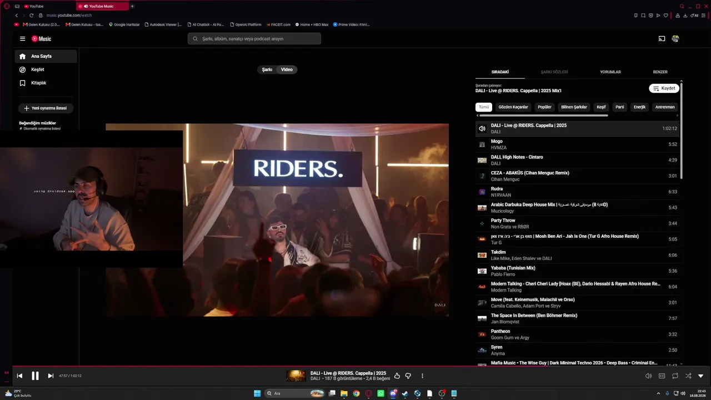Select Pantheon by Goom Gum ve Argy

click(x=577, y=334)
